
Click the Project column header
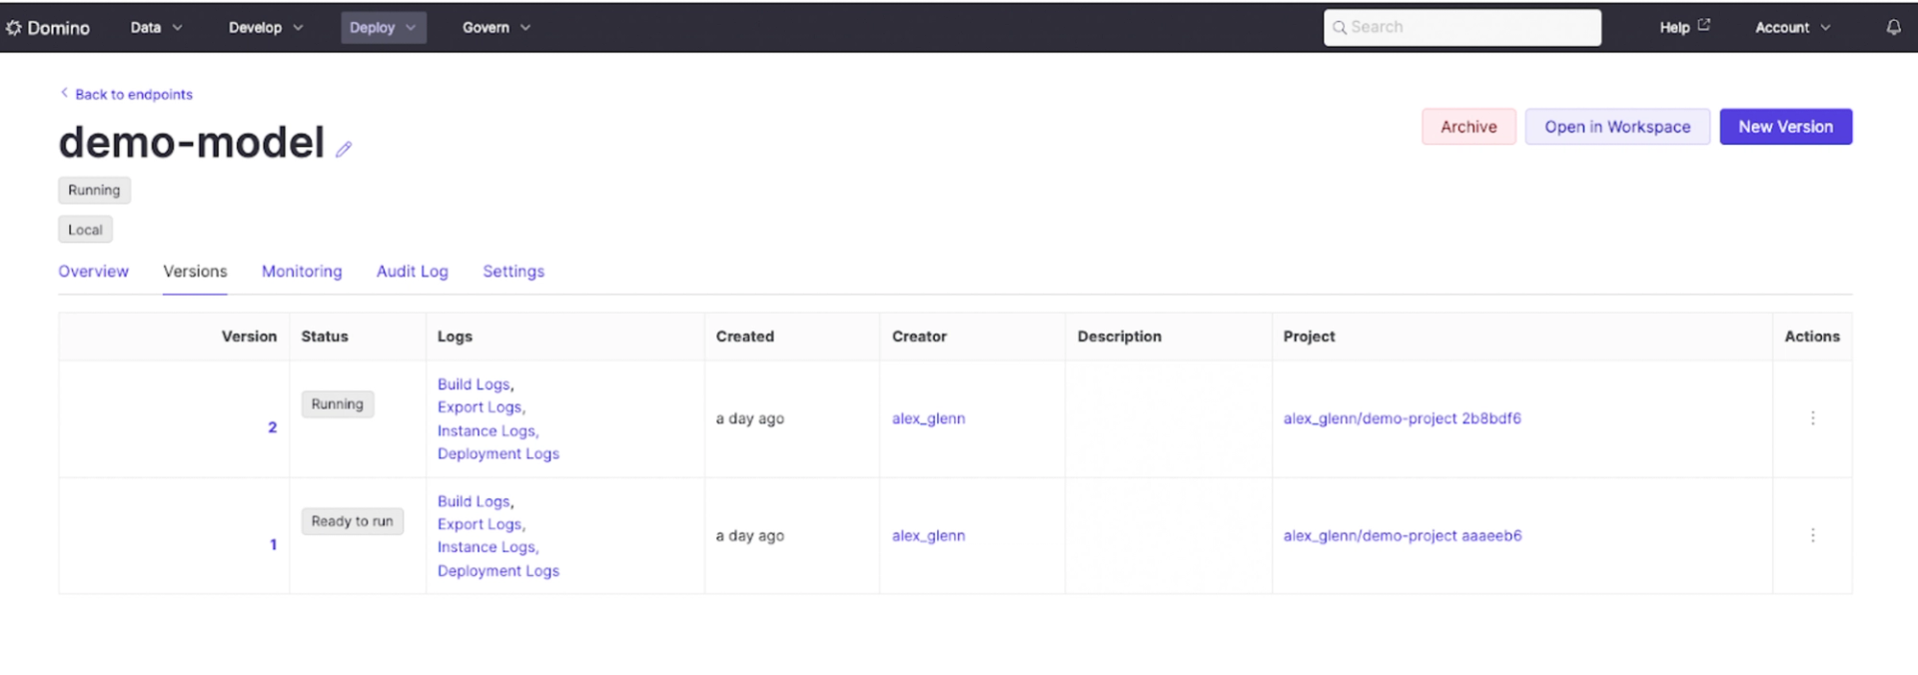1309,337
